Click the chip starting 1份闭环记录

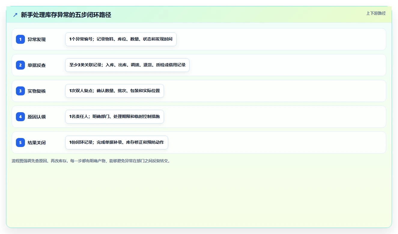click(x=117, y=142)
